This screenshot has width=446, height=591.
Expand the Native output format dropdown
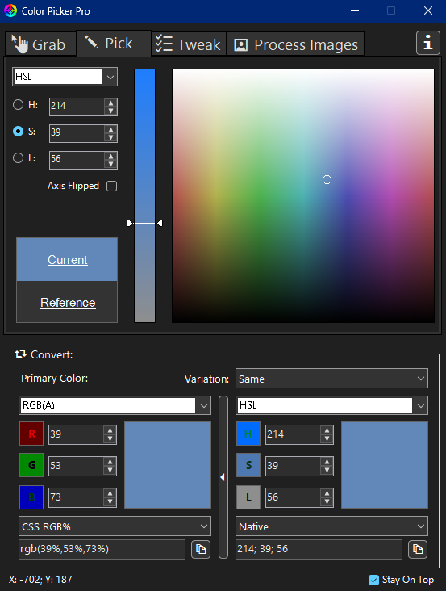pos(331,526)
